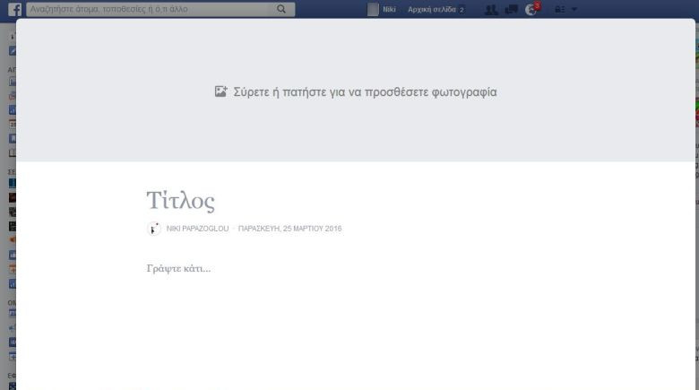This screenshot has height=390, width=699.
Task: Open the messages icon
Action: coord(512,9)
